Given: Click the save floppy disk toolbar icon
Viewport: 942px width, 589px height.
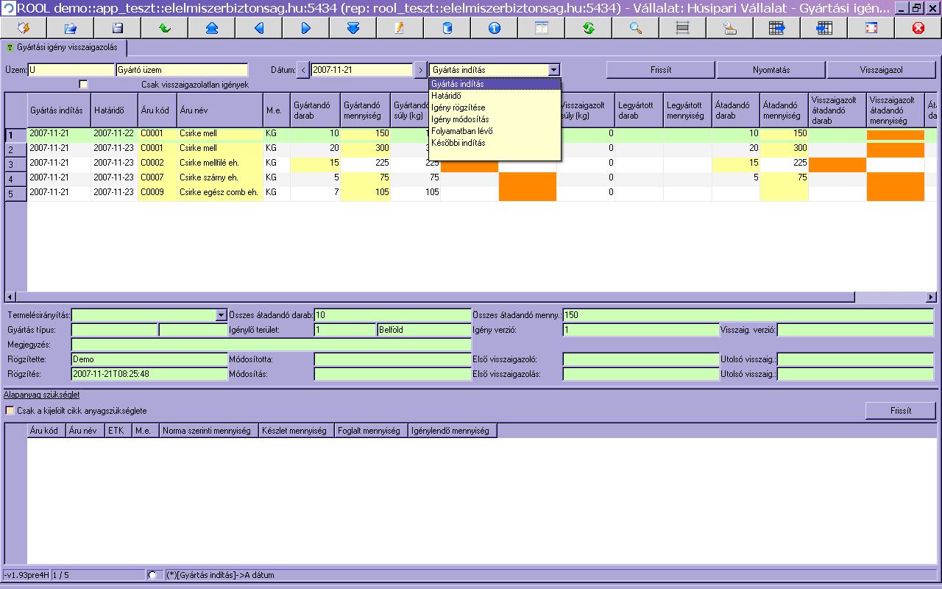Looking at the screenshot, I should (x=117, y=28).
